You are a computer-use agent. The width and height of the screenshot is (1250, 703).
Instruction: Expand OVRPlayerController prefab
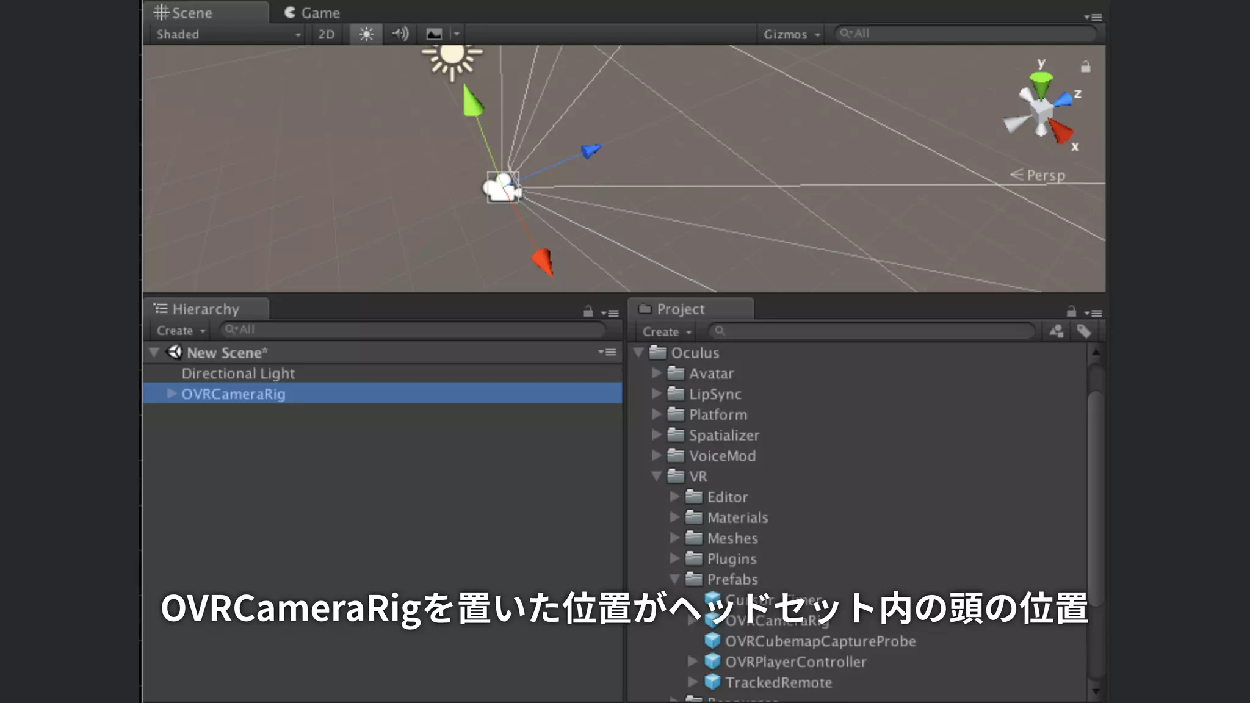click(x=692, y=662)
